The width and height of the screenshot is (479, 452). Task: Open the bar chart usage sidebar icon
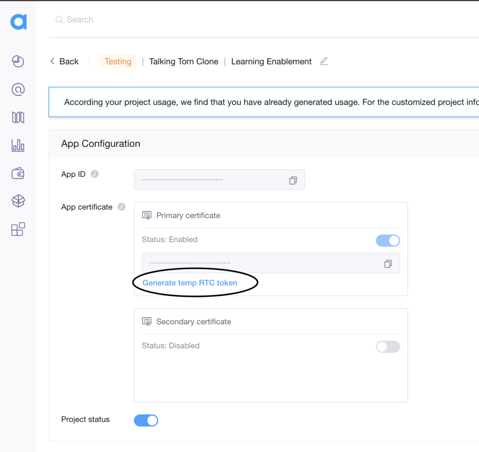tap(18, 145)
